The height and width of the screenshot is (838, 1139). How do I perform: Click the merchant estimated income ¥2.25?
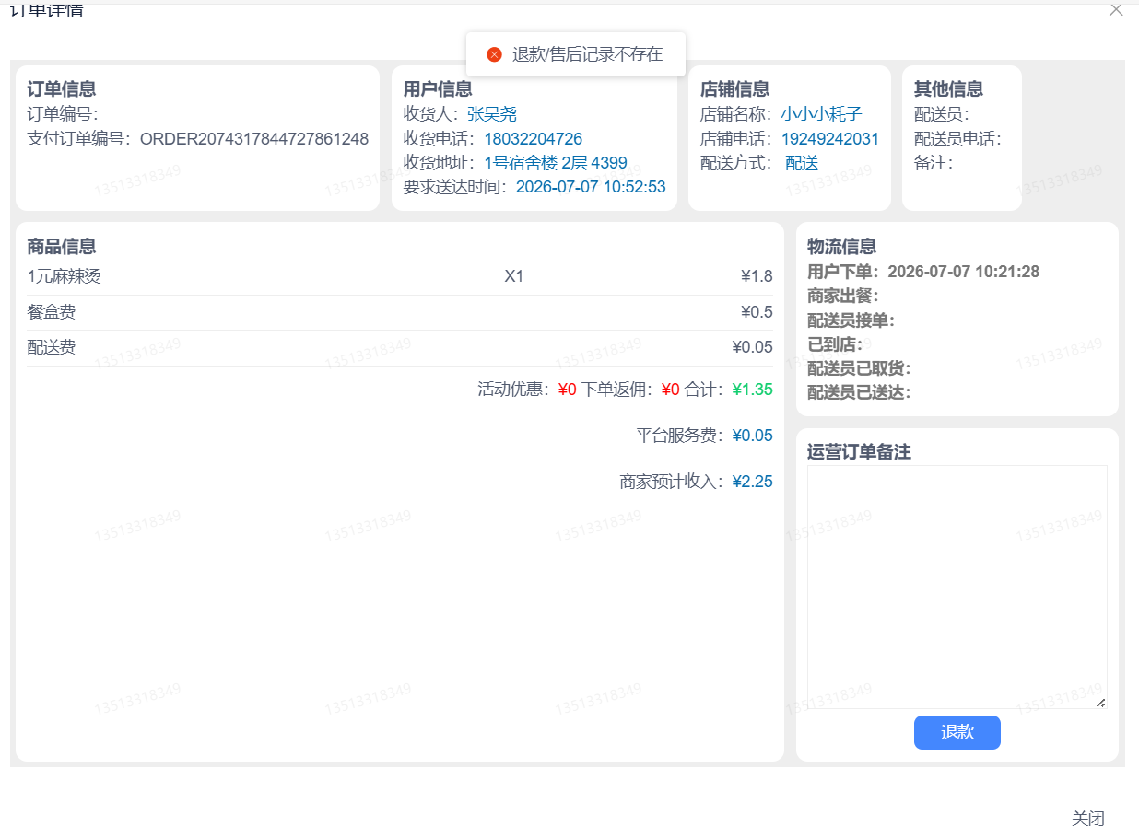[752, 482]
